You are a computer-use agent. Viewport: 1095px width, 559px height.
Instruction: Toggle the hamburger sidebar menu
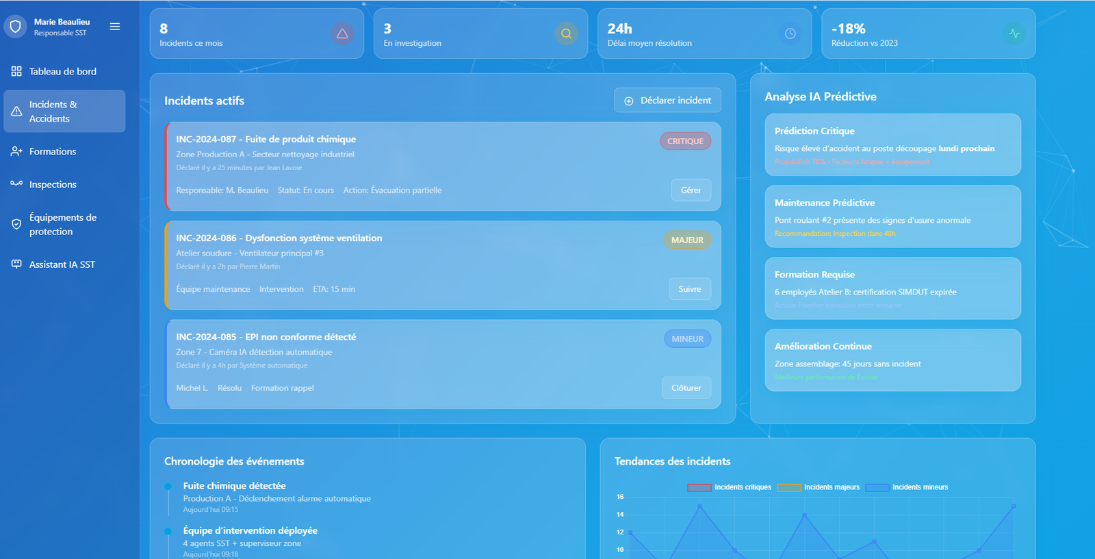pyautogui.click(x=115, y=27)
